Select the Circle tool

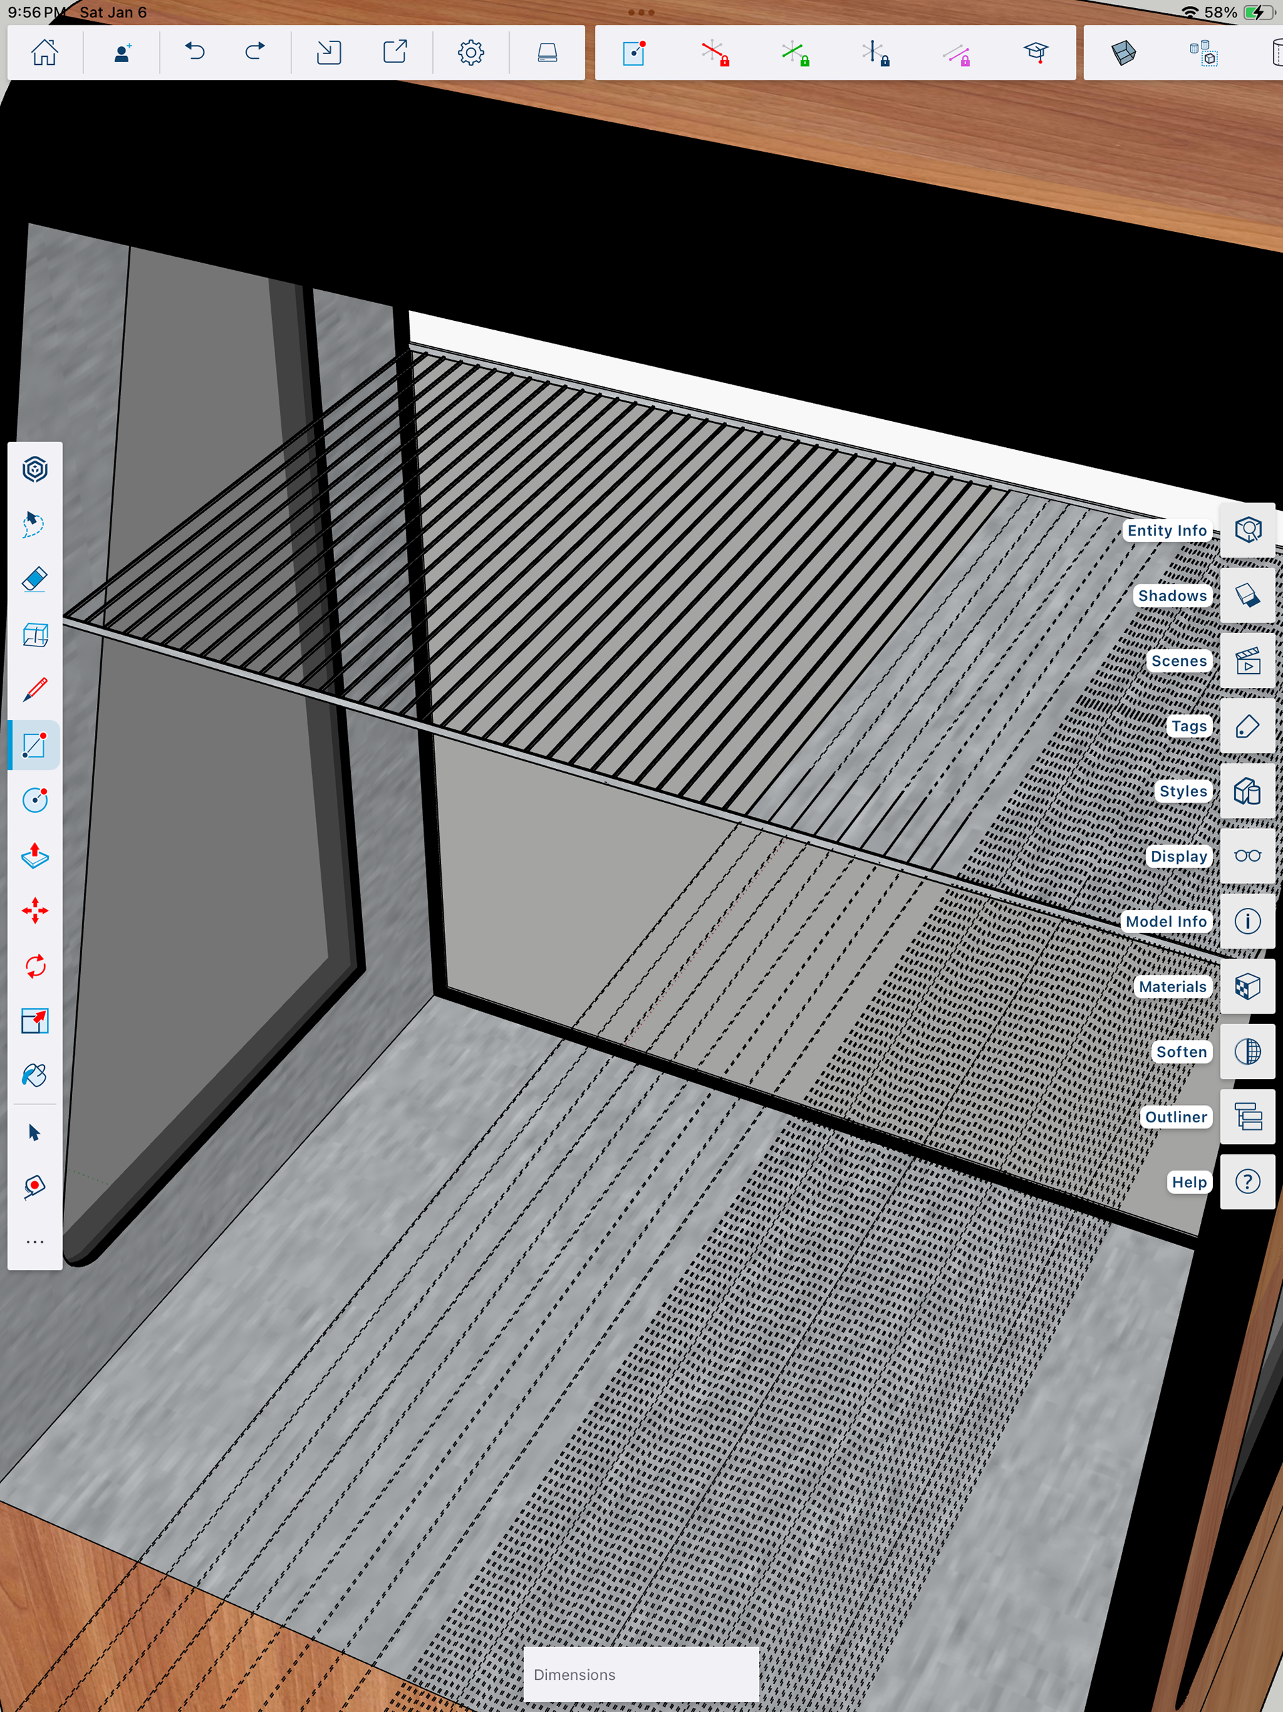35,800
